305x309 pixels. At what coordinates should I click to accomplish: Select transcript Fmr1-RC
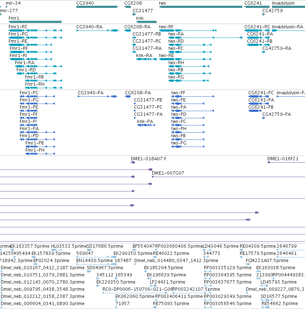[35, 30]
